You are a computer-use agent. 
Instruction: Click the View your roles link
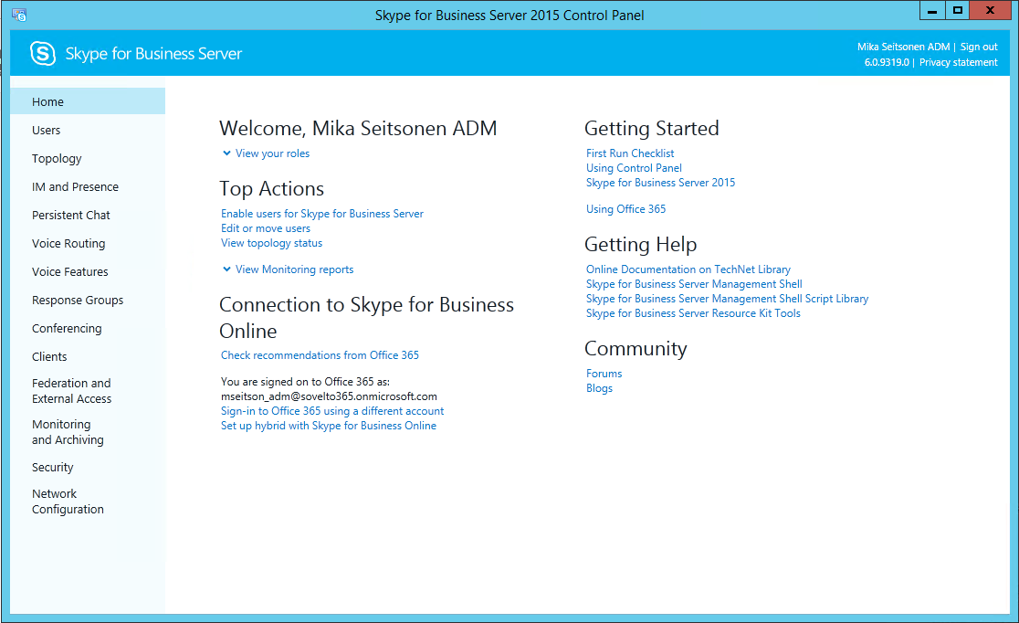(x=272, y=153)
